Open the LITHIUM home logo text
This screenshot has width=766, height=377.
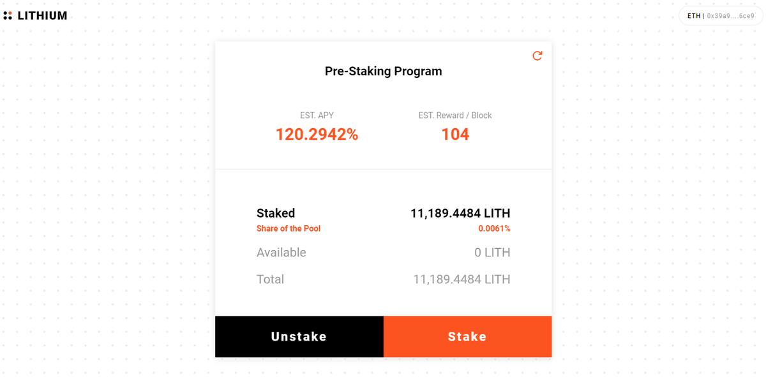tap(42, 15)
